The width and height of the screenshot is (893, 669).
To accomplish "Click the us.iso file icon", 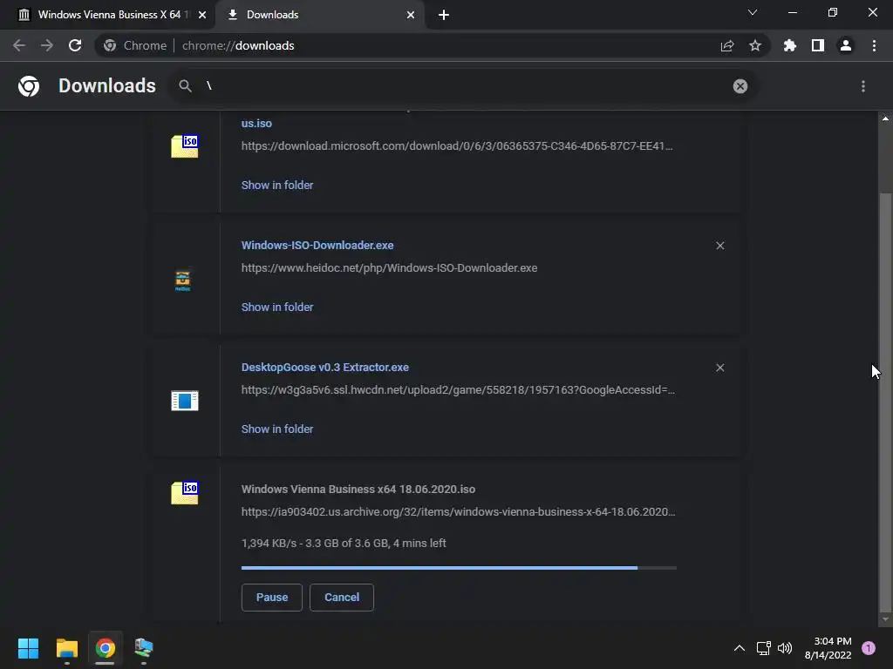I will [185, 146].
